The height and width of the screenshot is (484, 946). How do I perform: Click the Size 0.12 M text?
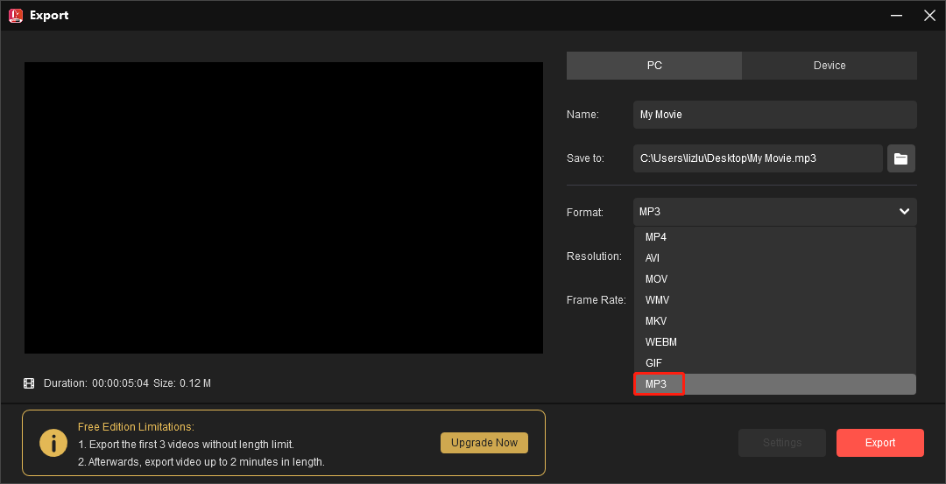click(182, 383)
